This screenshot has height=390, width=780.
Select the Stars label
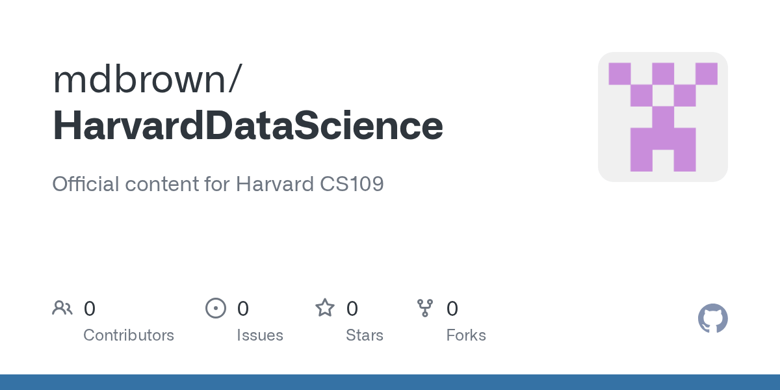point(365,335)
